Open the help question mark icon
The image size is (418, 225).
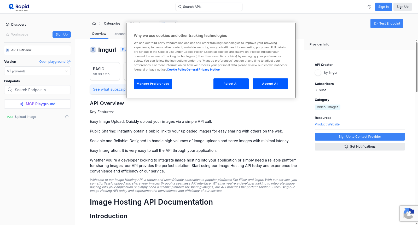pyautogui.click(x=369, y=7)
